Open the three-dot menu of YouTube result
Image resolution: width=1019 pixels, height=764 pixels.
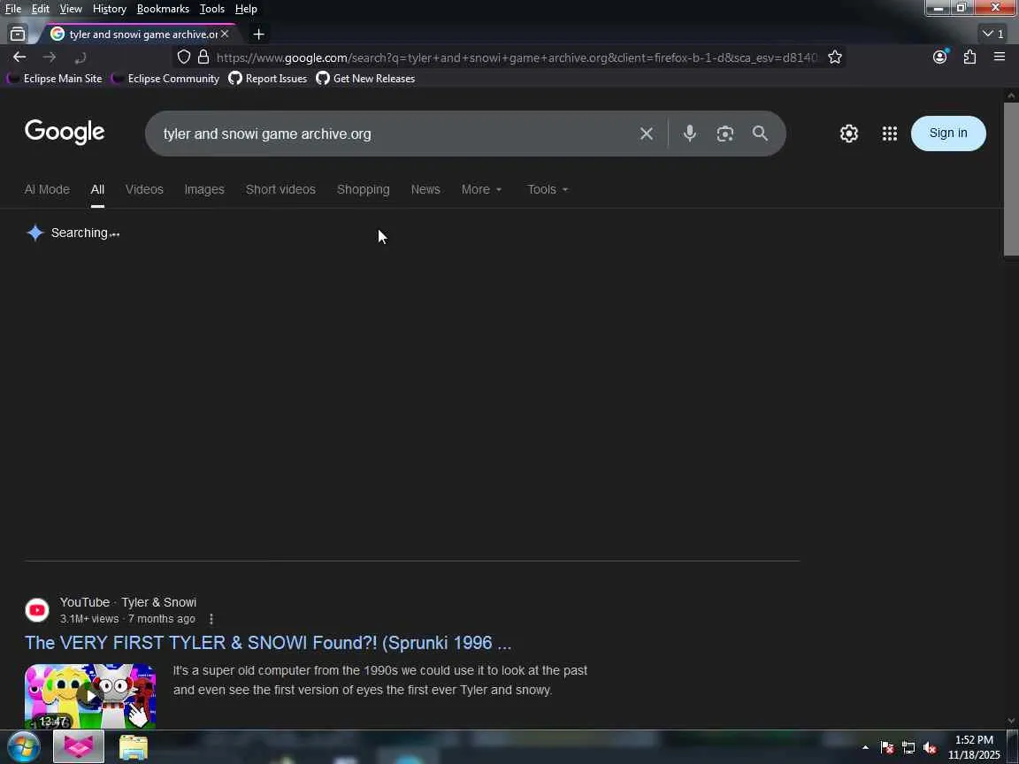(x=211, y=619)
